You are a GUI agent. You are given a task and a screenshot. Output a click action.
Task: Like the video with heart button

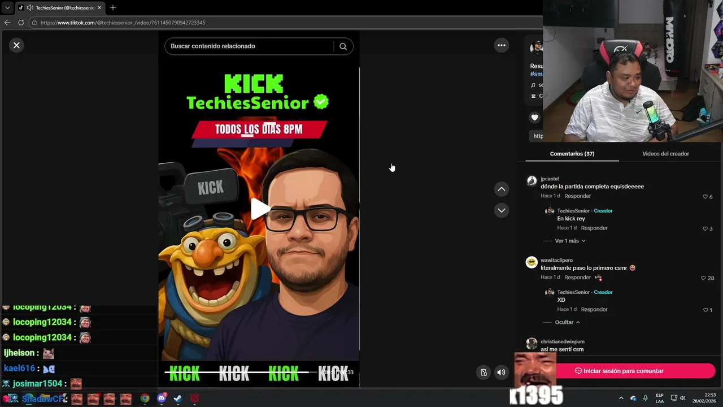tap(535, 118)
